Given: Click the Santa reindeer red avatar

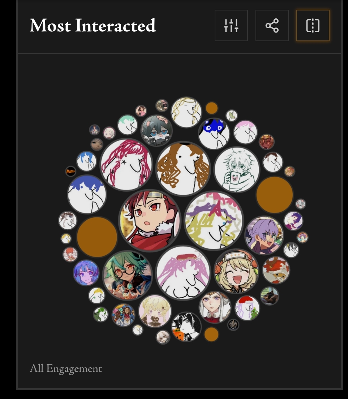Looking at the screenshot, I should (276, 270).
